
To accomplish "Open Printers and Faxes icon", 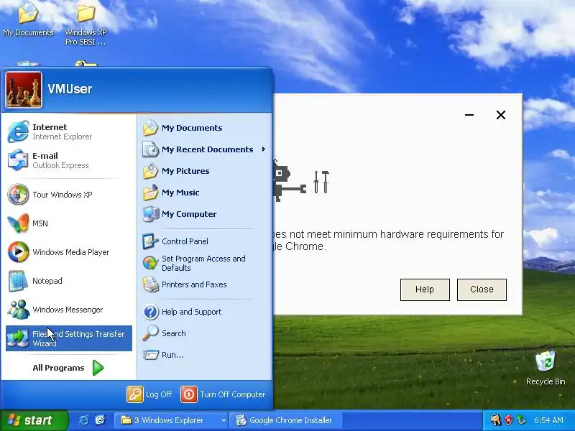I will [150, 284].
